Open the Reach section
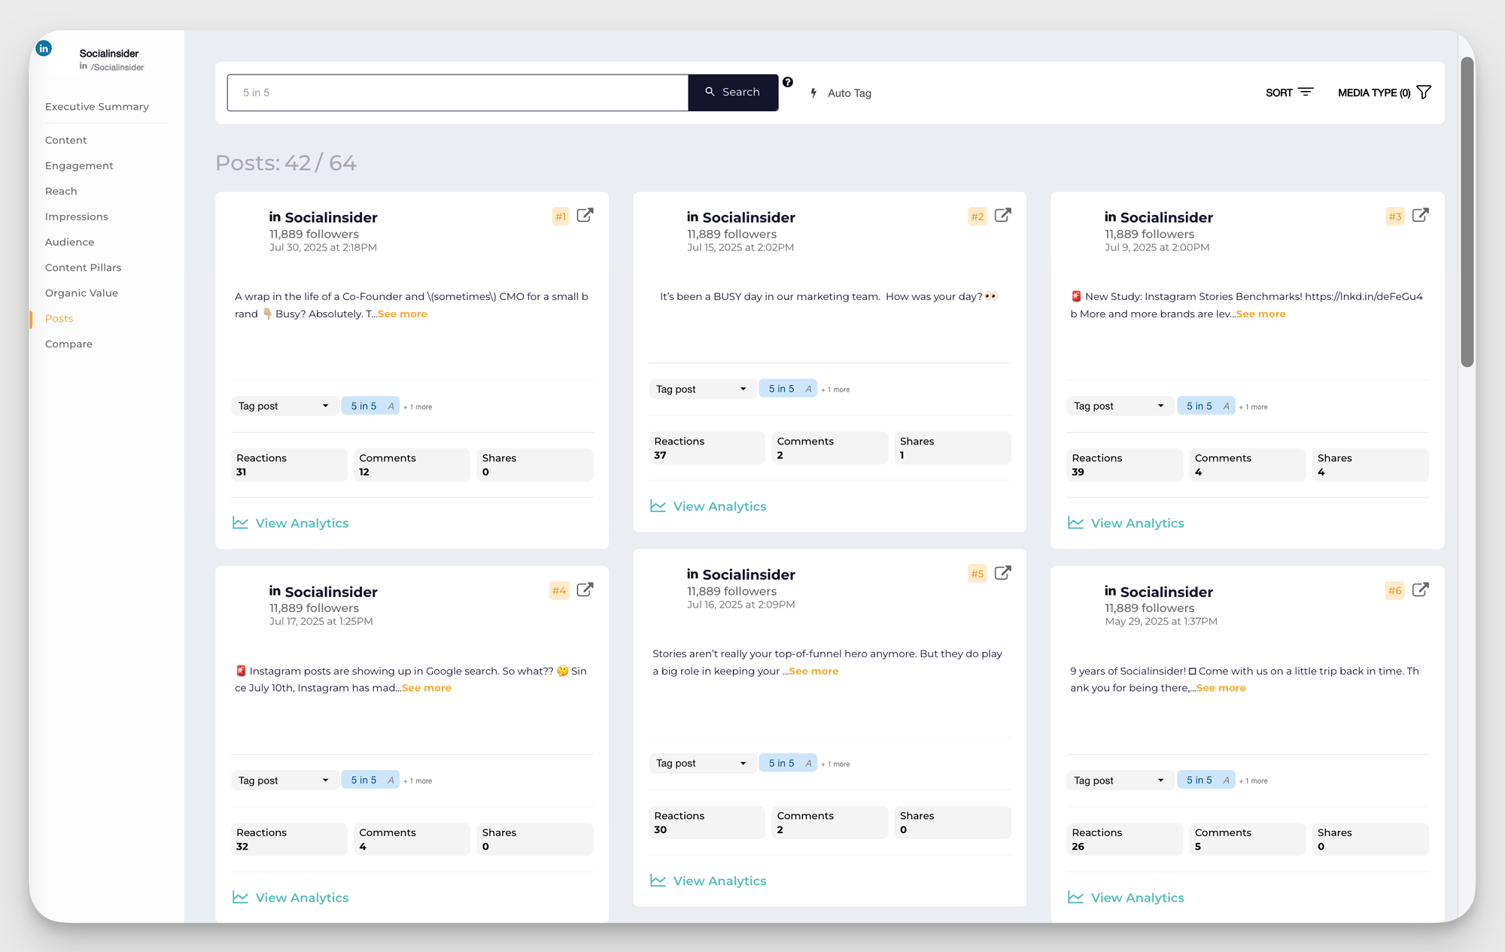 pos(61,191)
